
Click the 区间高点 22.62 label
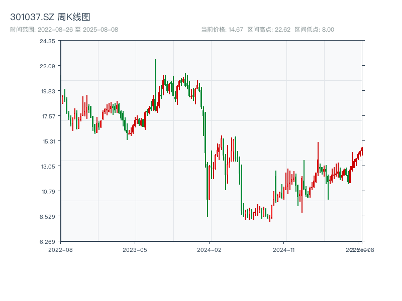269,30
